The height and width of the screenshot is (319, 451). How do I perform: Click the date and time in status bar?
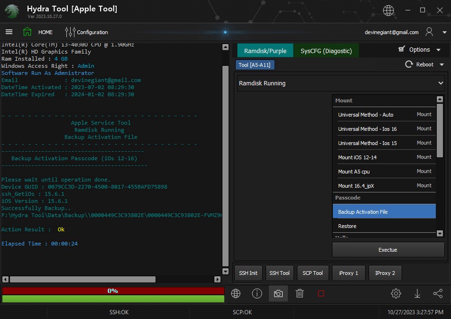click(415, 312)
